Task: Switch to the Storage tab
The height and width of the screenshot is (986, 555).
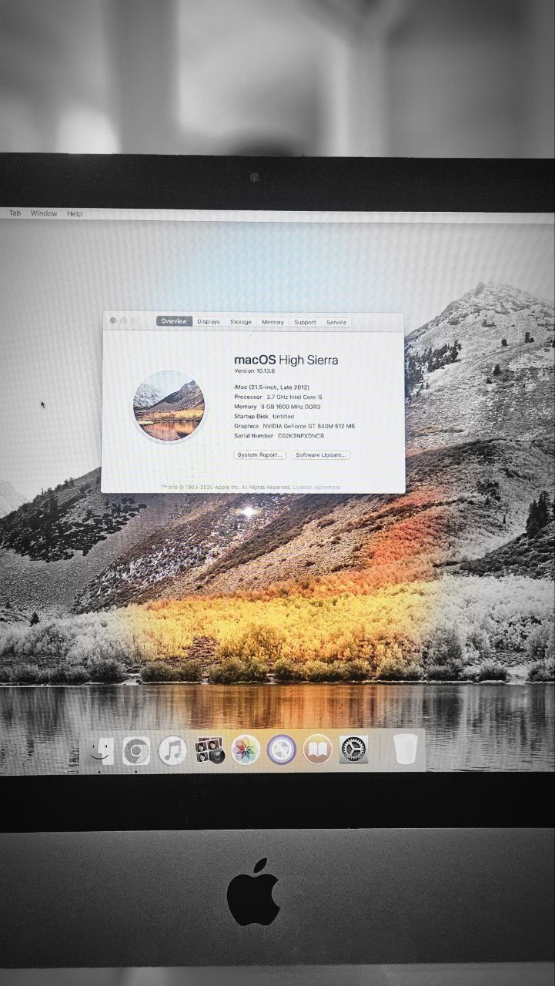Action: point(241,322)
